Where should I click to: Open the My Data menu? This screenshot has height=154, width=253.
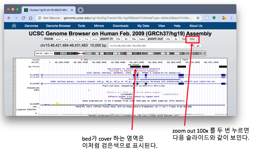click(x=143, y=26)
